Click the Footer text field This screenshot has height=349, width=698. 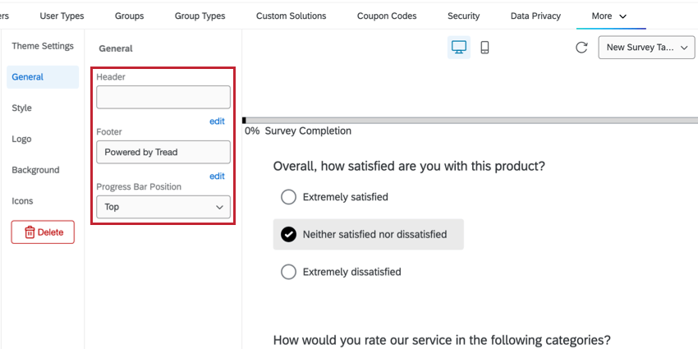tap(163, 152)
